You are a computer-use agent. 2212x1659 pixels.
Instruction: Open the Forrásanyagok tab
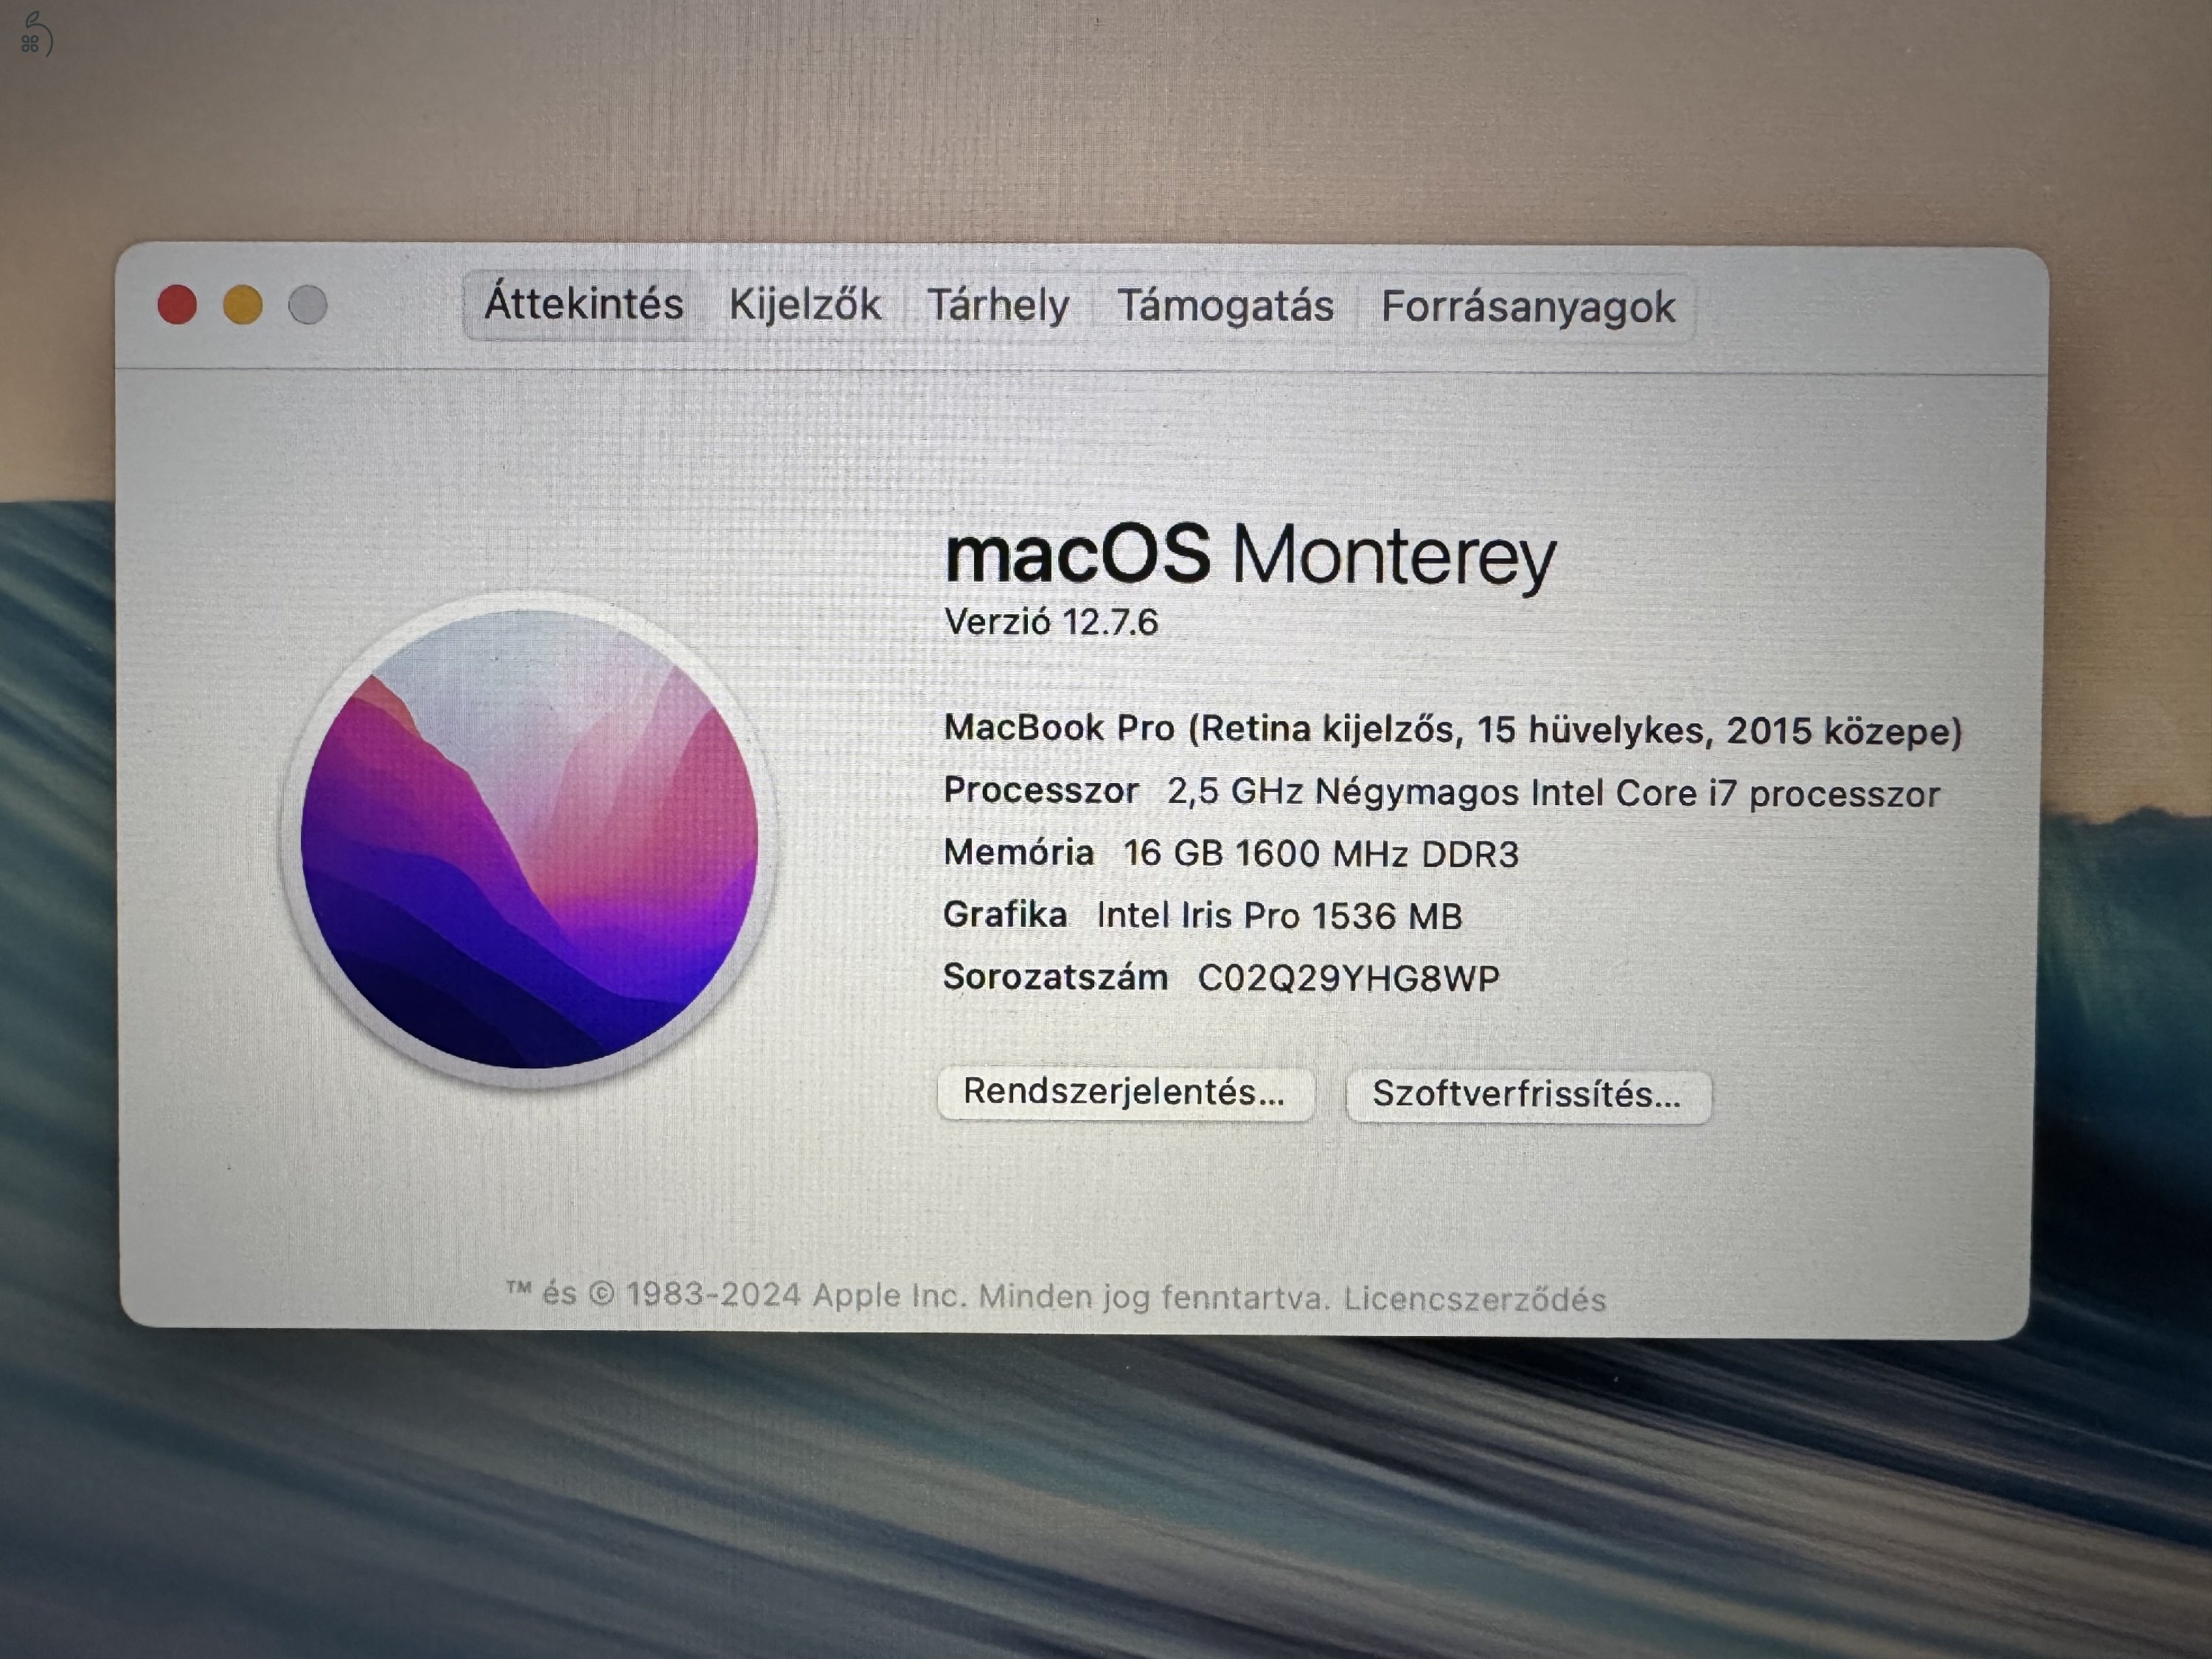point(1528,307)
